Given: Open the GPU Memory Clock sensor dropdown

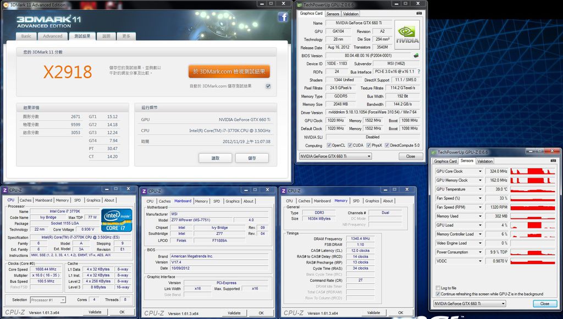Looking at the screenshot, I should [480, 180].
